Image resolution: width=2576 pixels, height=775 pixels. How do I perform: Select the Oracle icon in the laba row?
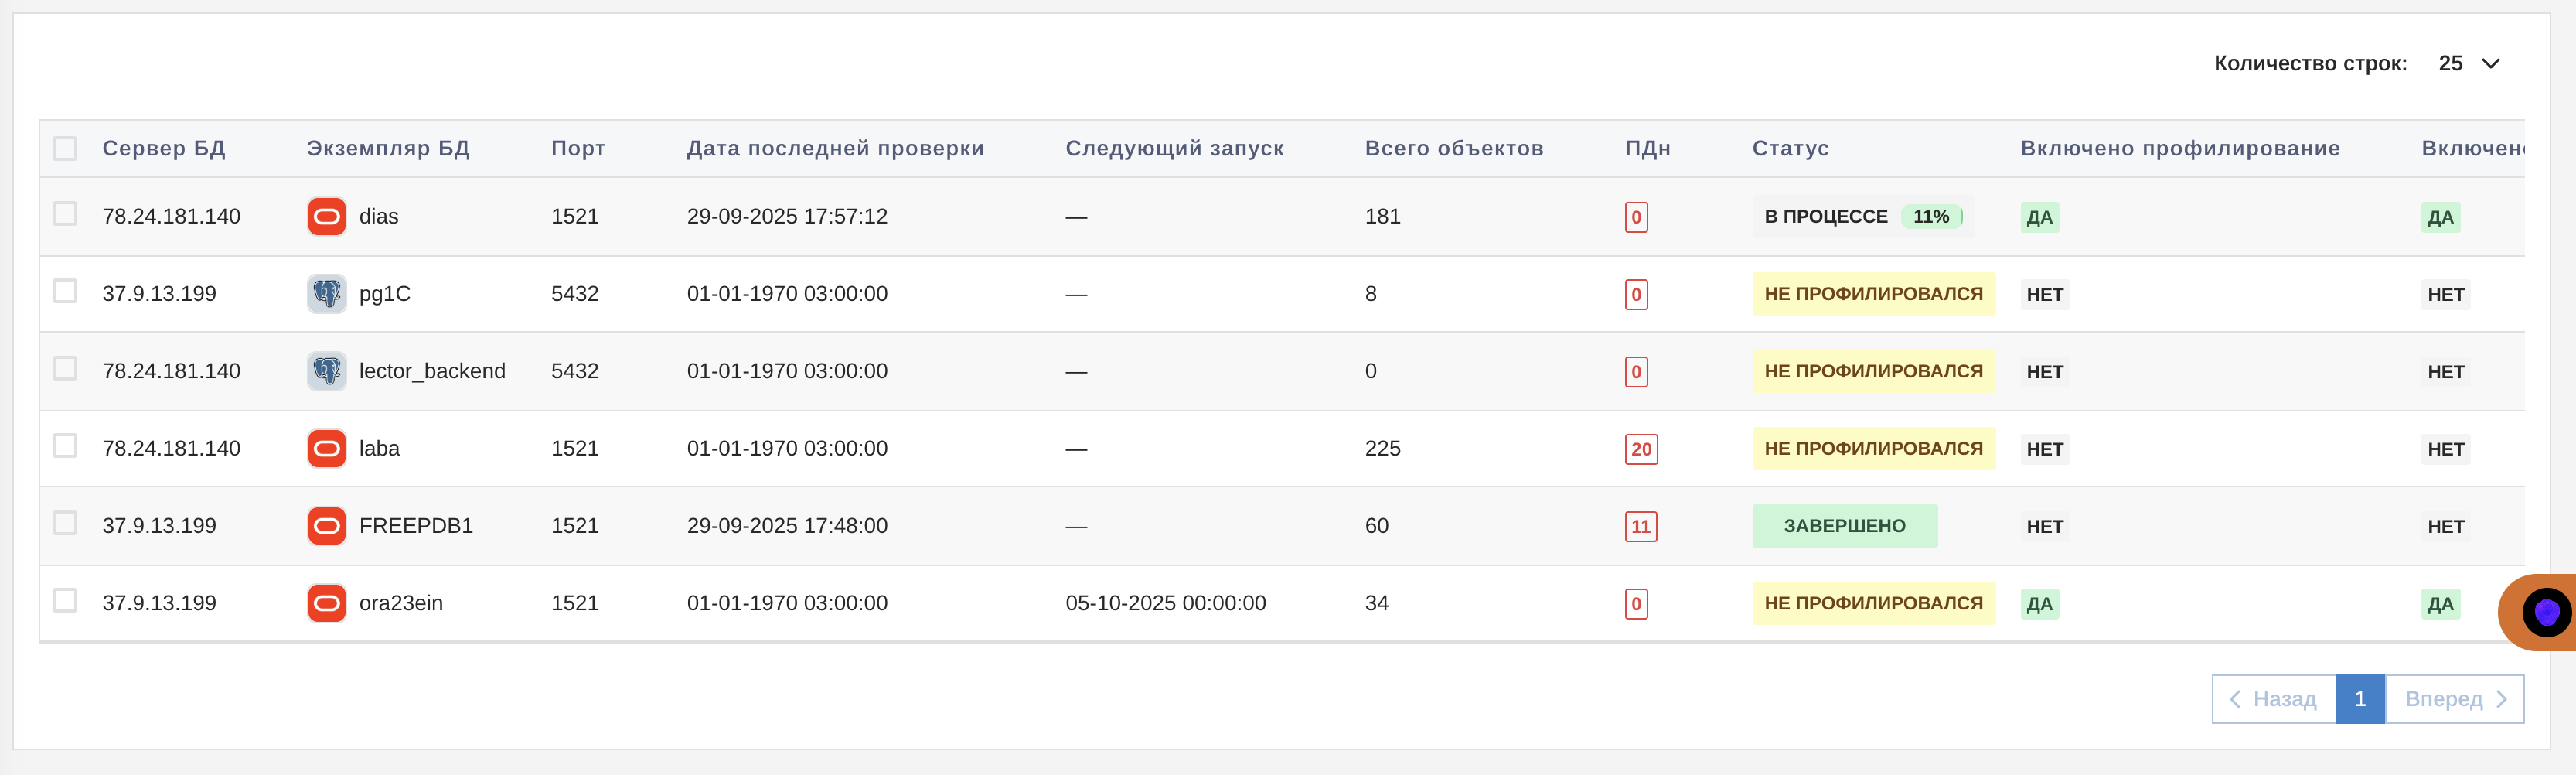[x=326, y=448]
